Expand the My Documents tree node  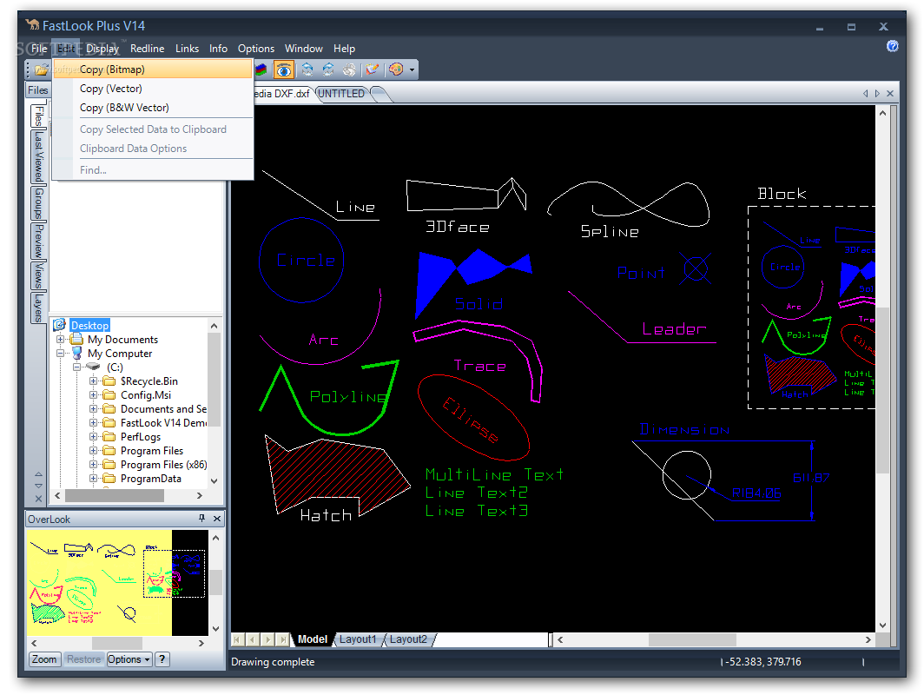[x=60, y=340]
